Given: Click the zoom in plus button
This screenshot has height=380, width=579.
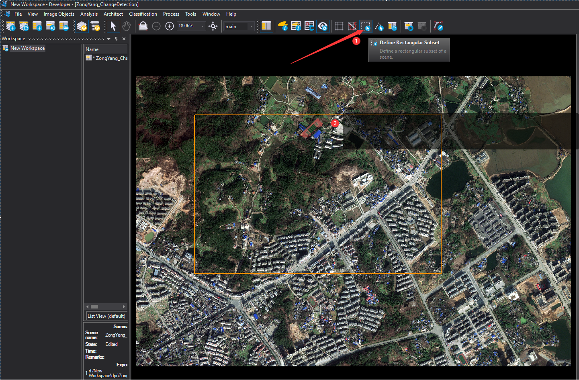Looking at the screenshot, I should [170, 27].
